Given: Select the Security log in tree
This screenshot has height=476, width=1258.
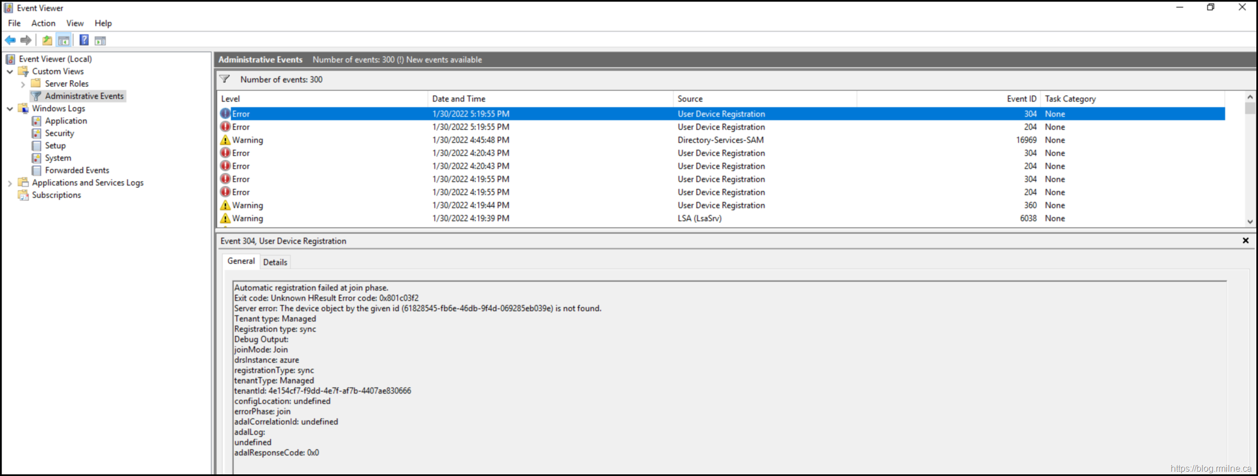Looking at the screenshot, I should point(59,133).
